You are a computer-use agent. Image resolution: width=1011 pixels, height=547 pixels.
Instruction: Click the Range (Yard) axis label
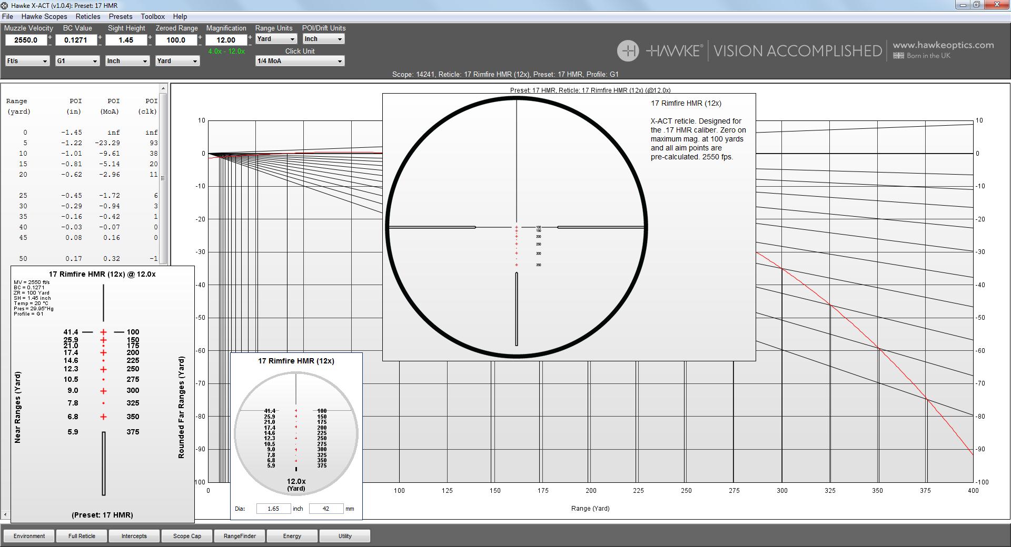pyautogui.click(x=590, y=509)
